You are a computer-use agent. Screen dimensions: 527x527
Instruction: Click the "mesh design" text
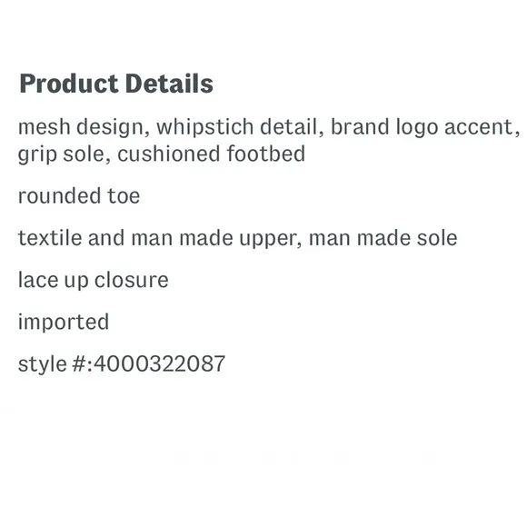point(81,128)
